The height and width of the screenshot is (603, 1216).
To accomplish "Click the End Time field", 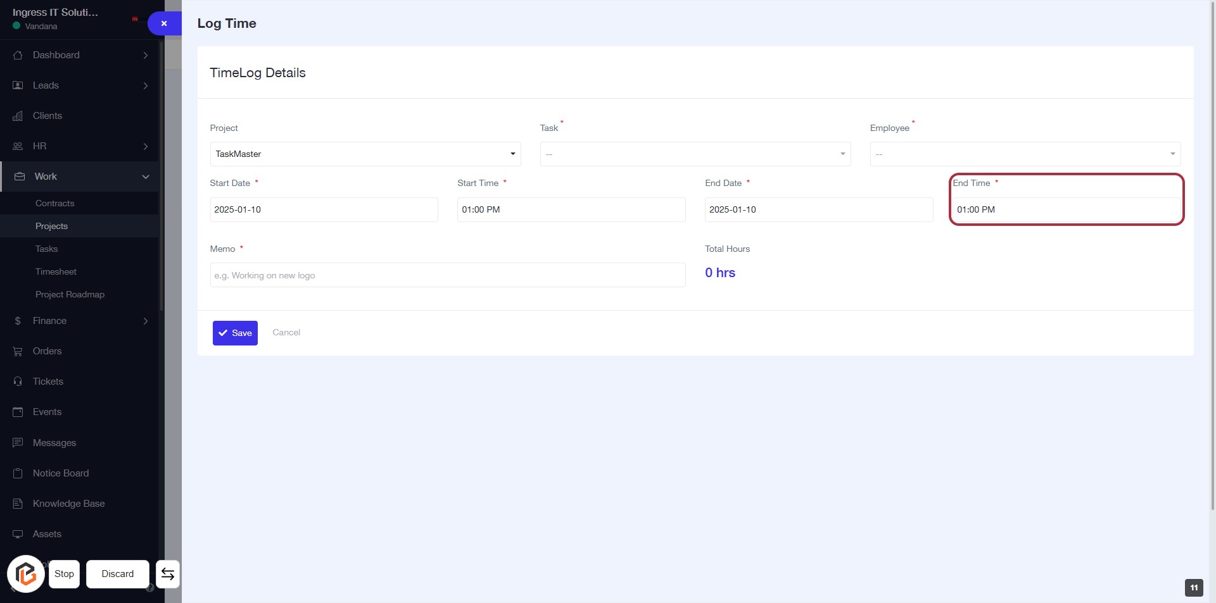I will pos(1066,209).
